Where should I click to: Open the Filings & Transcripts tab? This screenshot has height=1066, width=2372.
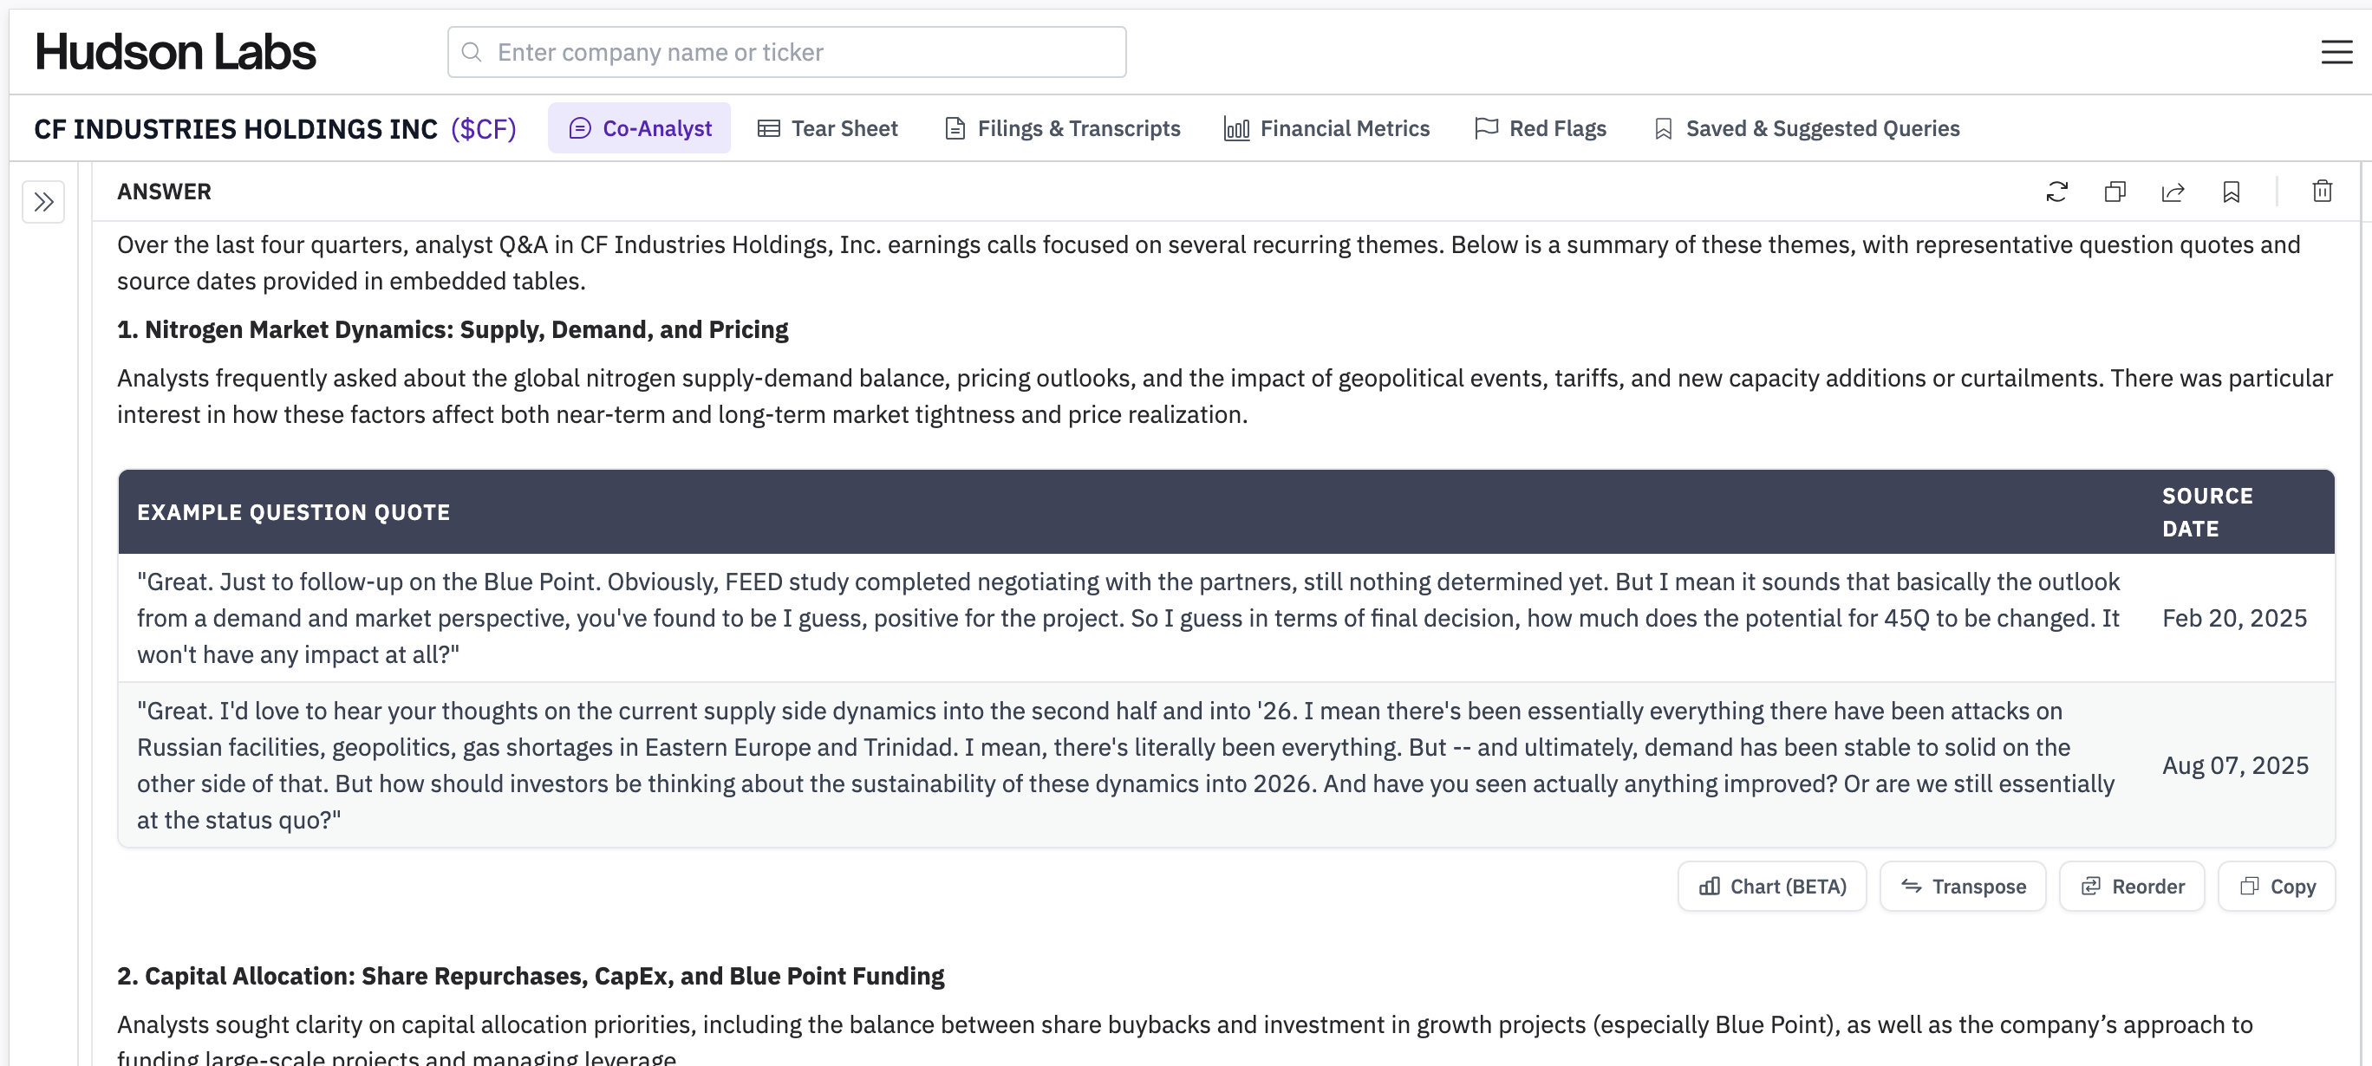point(1062,128)
